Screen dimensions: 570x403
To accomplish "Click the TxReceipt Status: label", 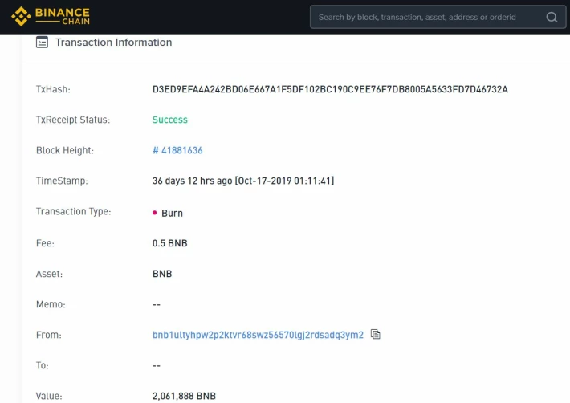I will (73, 120).
